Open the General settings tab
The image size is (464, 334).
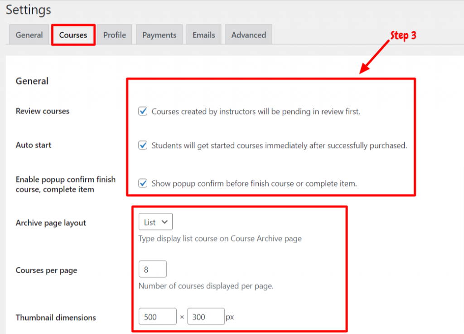[29, 34]
